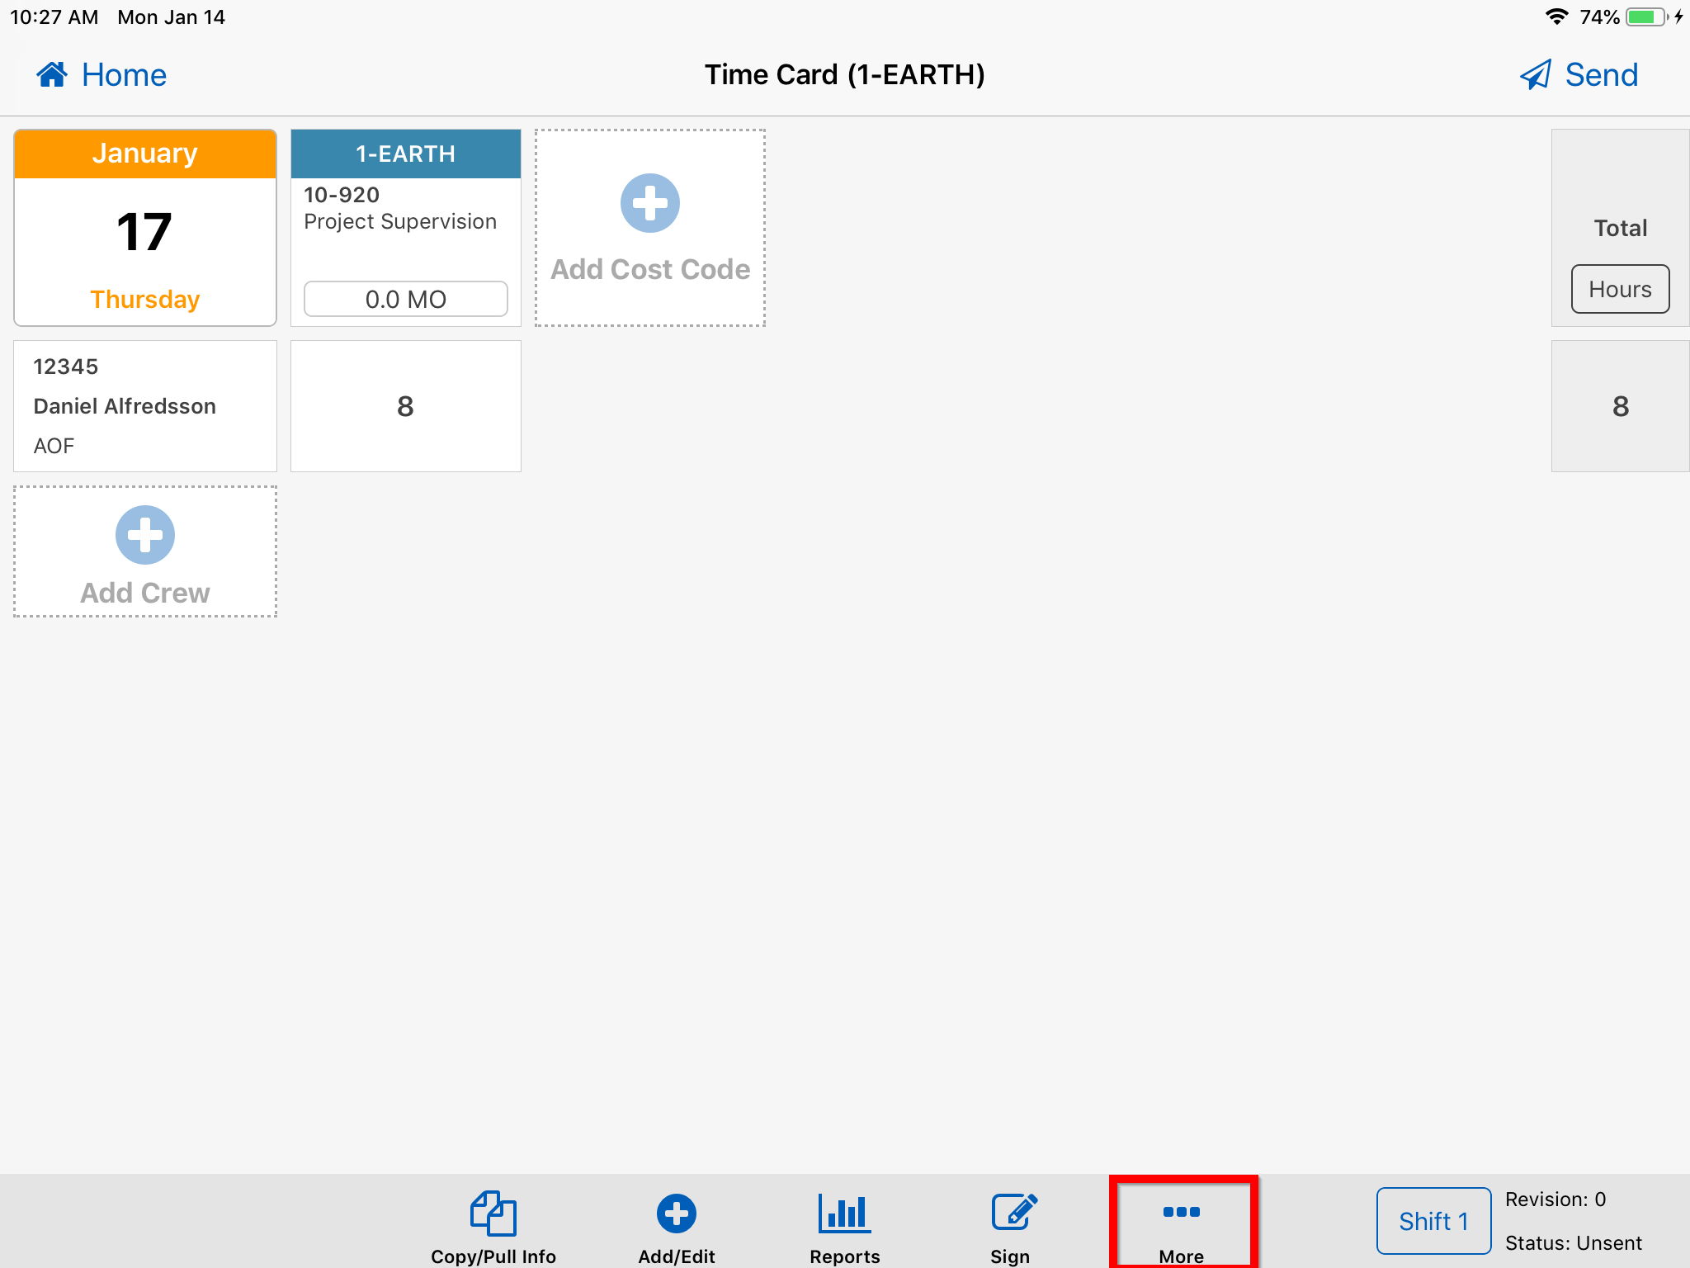Open the More bottom menu item
Screen dimensions: 1690x1268
[x=1183, y=1220]
